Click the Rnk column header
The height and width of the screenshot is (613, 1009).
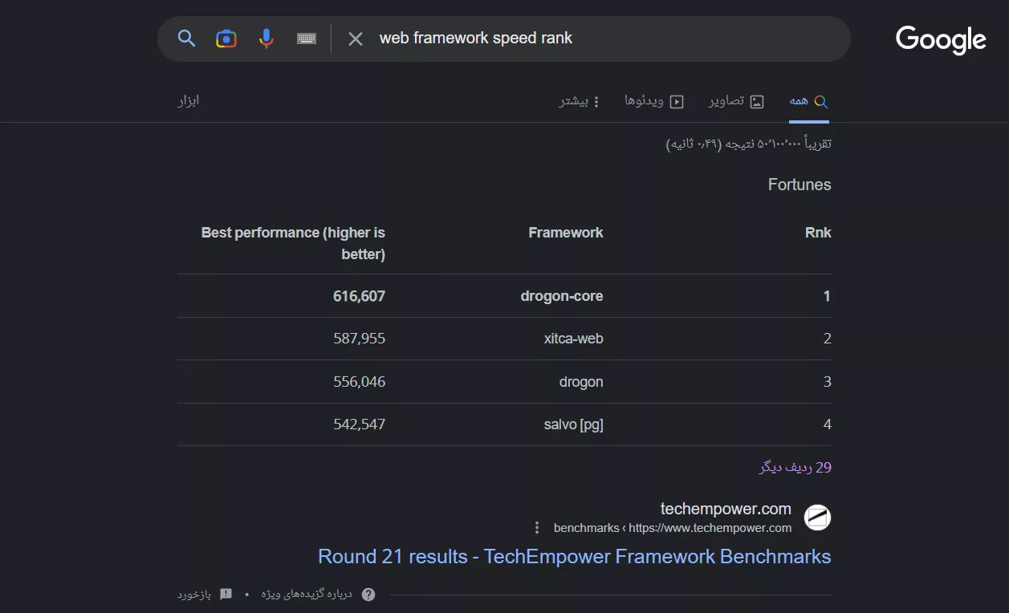(x=818, y=233)
